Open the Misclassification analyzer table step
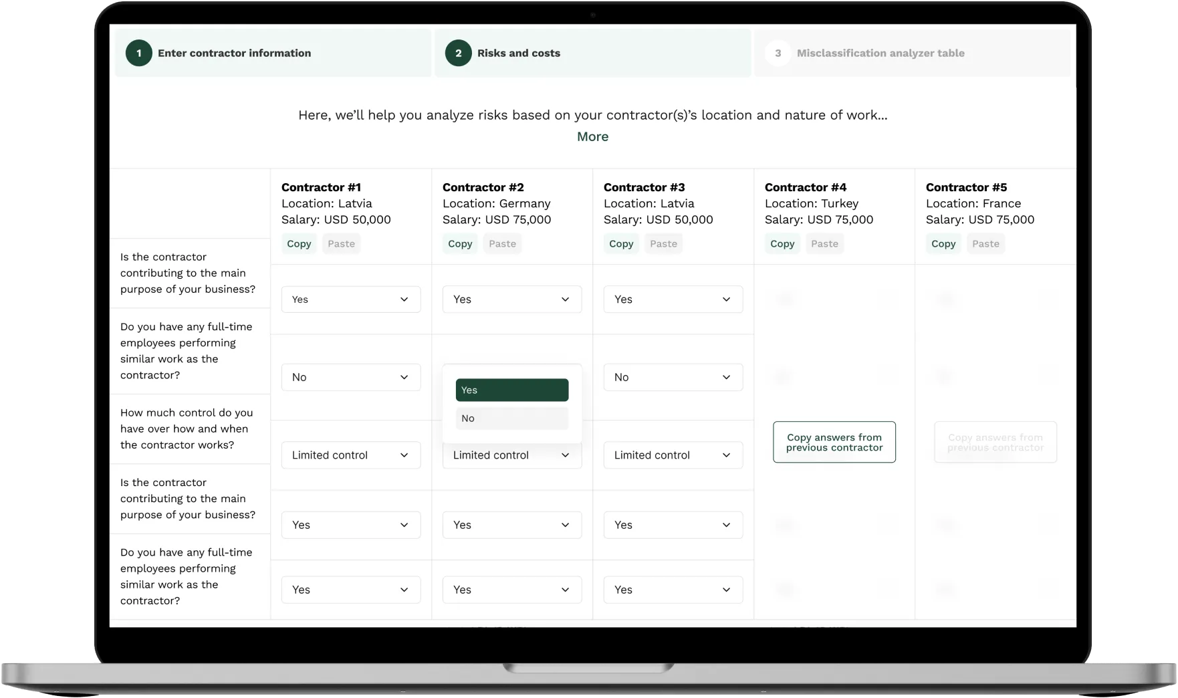The height and width of the screenshot is (698, 1178). pyautogui.click(x=881, y=53)
